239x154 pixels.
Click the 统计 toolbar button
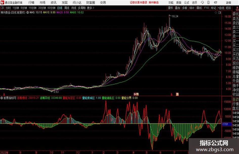point(192,8)
